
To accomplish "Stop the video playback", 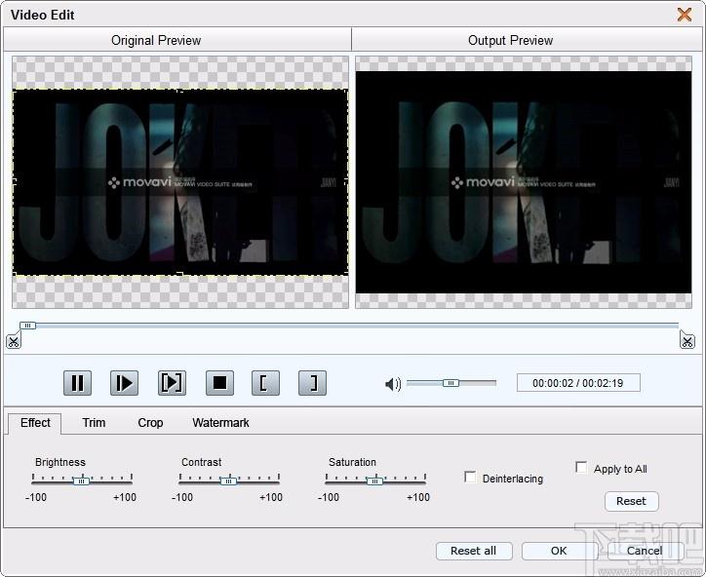I will [x=219, y=383].
